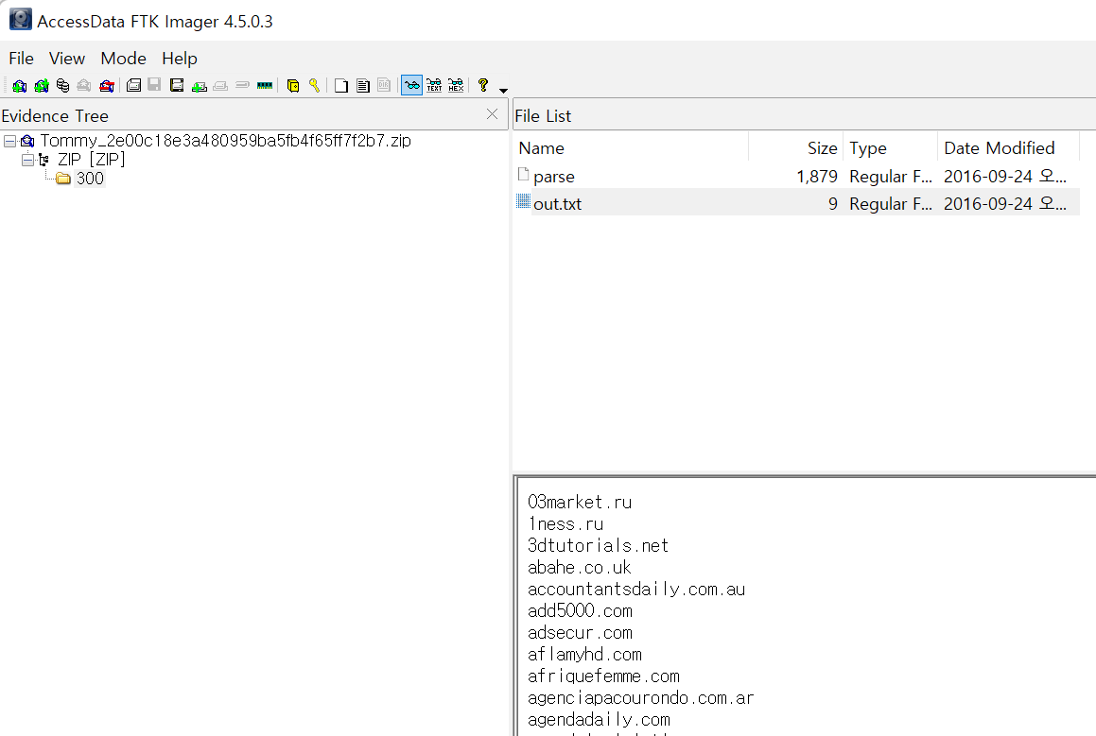
Task: Click the out.txt file icon
Action: tap(523, 202)
